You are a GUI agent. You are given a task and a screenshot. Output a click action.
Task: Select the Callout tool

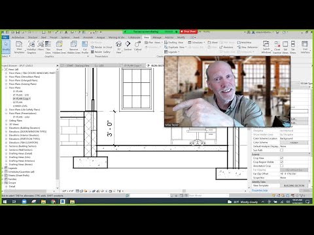[137, 46]
